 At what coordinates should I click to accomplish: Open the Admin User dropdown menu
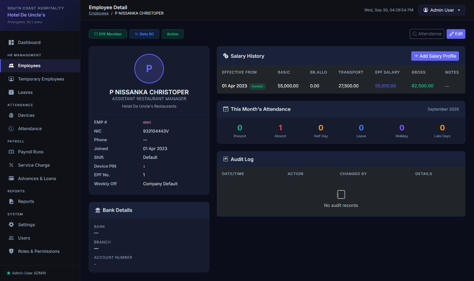point(442,10)
